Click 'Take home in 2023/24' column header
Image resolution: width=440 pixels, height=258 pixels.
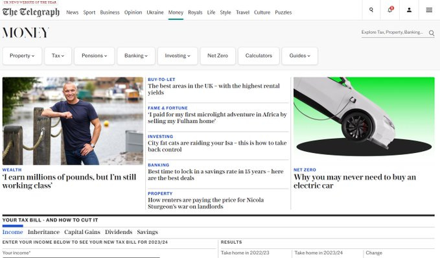pos(318,253)
